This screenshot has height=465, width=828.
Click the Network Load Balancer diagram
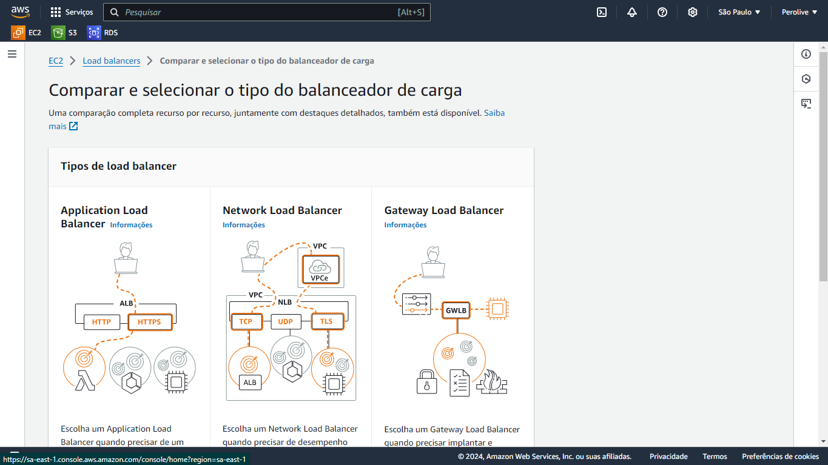tap(291, 320)
